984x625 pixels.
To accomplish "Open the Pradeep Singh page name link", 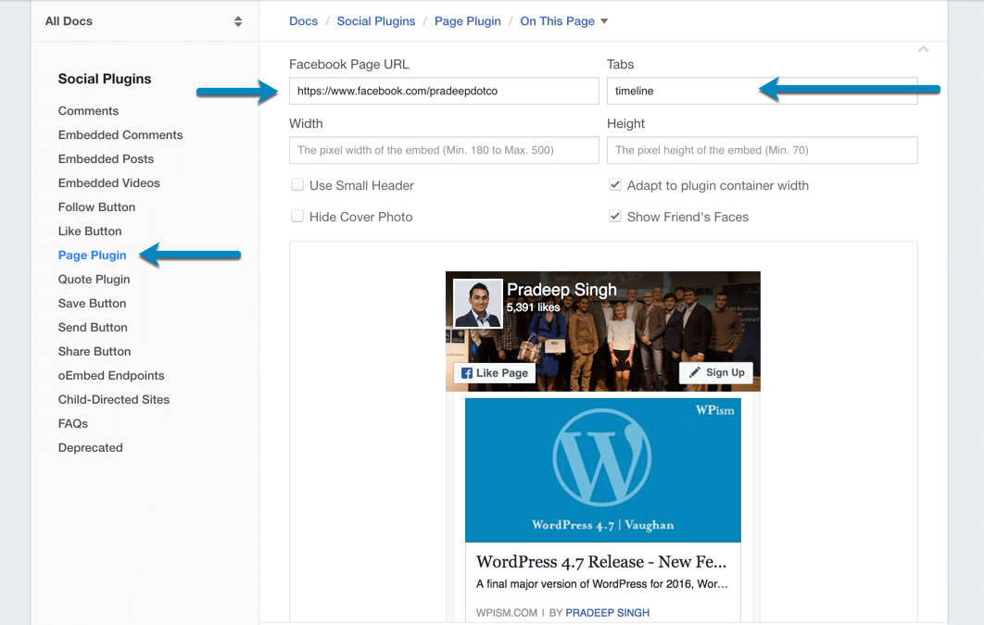I will (x=561, y=290).
